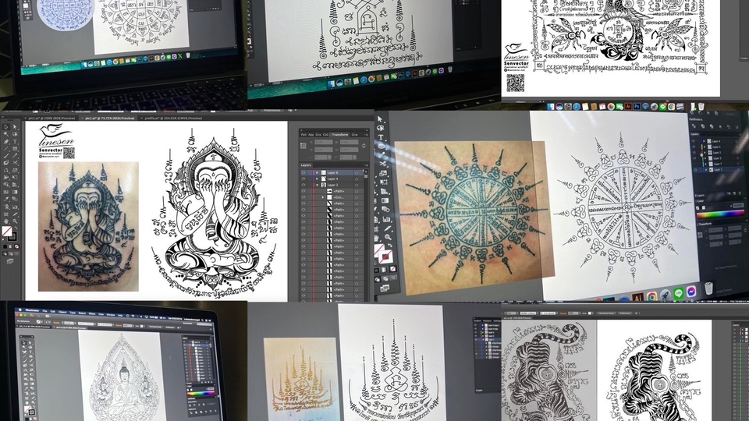Pick the Type tool in sun-yantra window
749x421 pixels.
point(381,137)
